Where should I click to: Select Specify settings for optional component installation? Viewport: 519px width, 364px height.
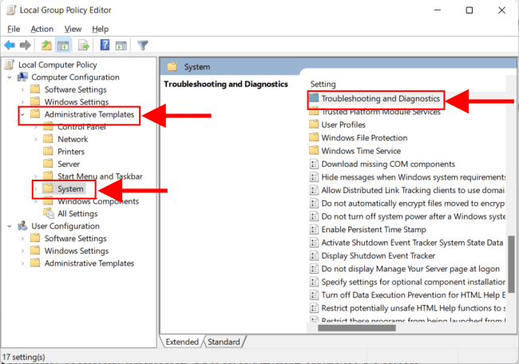413,282
